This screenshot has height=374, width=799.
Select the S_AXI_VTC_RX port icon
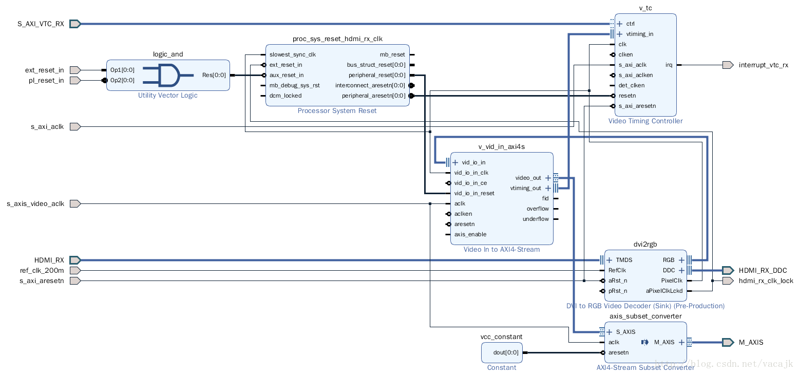click(75, 24)
